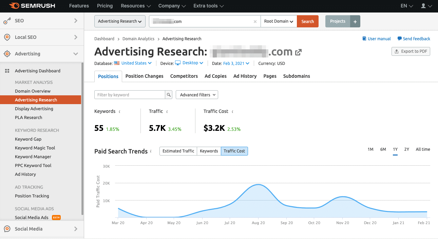Switch to the Subdomains tab

tap(297, 76)
